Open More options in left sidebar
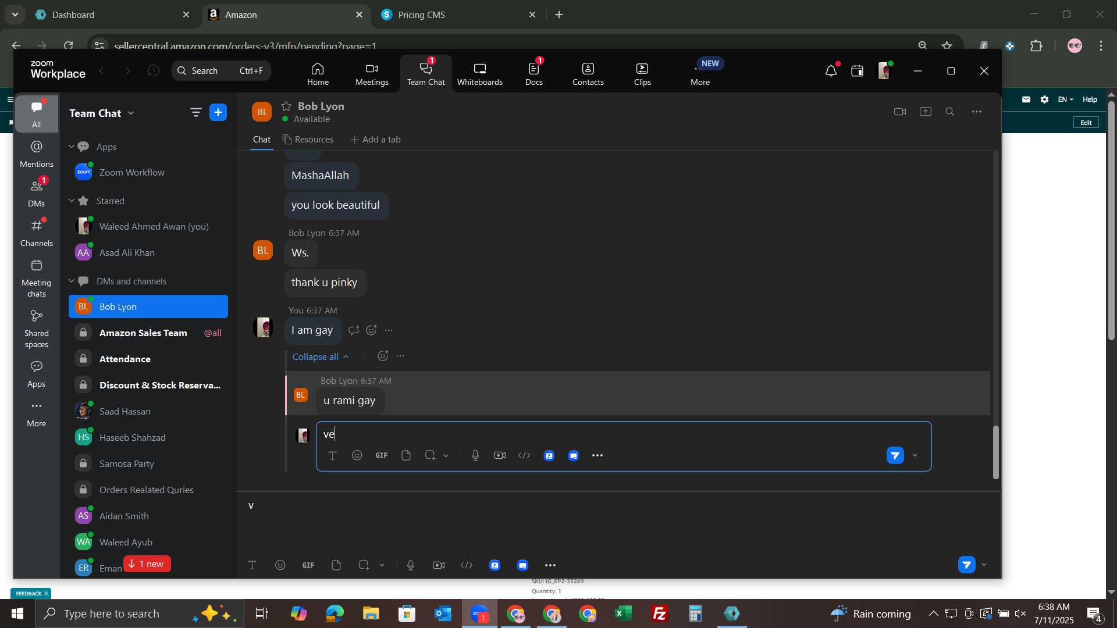This screenshot has width=1117, height=628. pyautogui.click(x=36, y=413)
